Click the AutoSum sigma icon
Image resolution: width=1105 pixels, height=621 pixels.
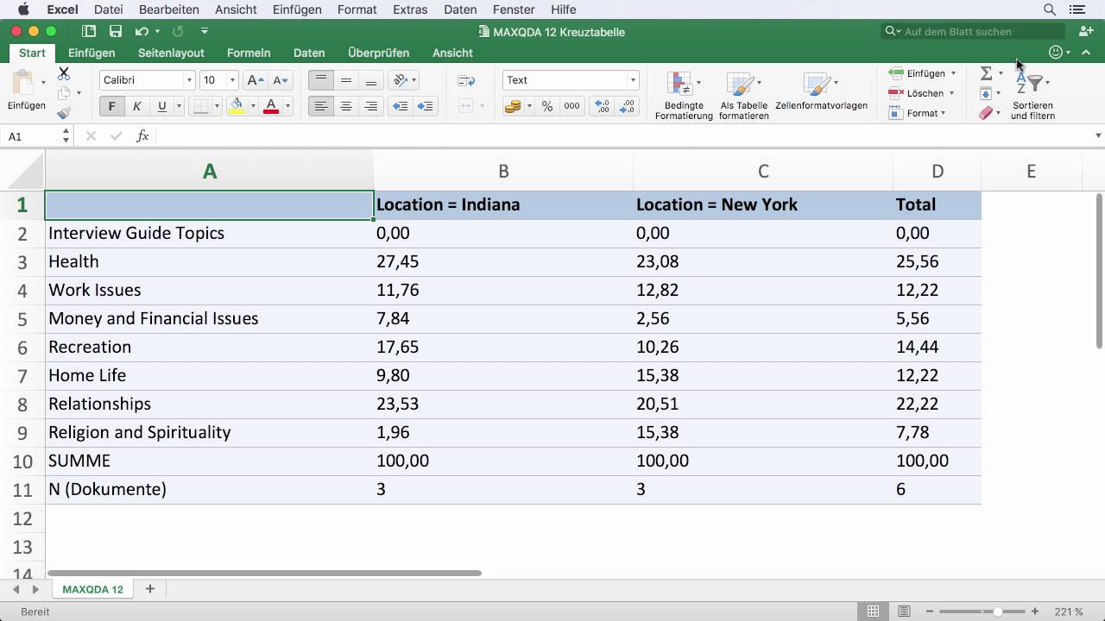coord(986,73)
